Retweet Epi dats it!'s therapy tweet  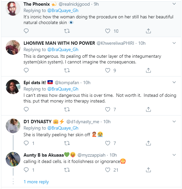67,110
